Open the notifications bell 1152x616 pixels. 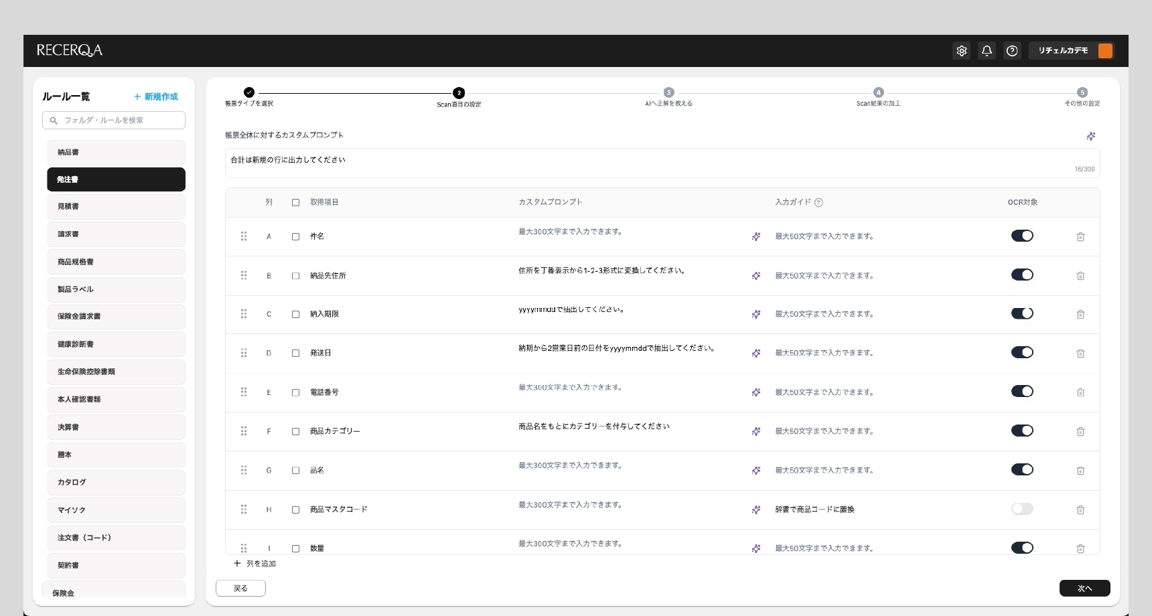click(987, 51)
